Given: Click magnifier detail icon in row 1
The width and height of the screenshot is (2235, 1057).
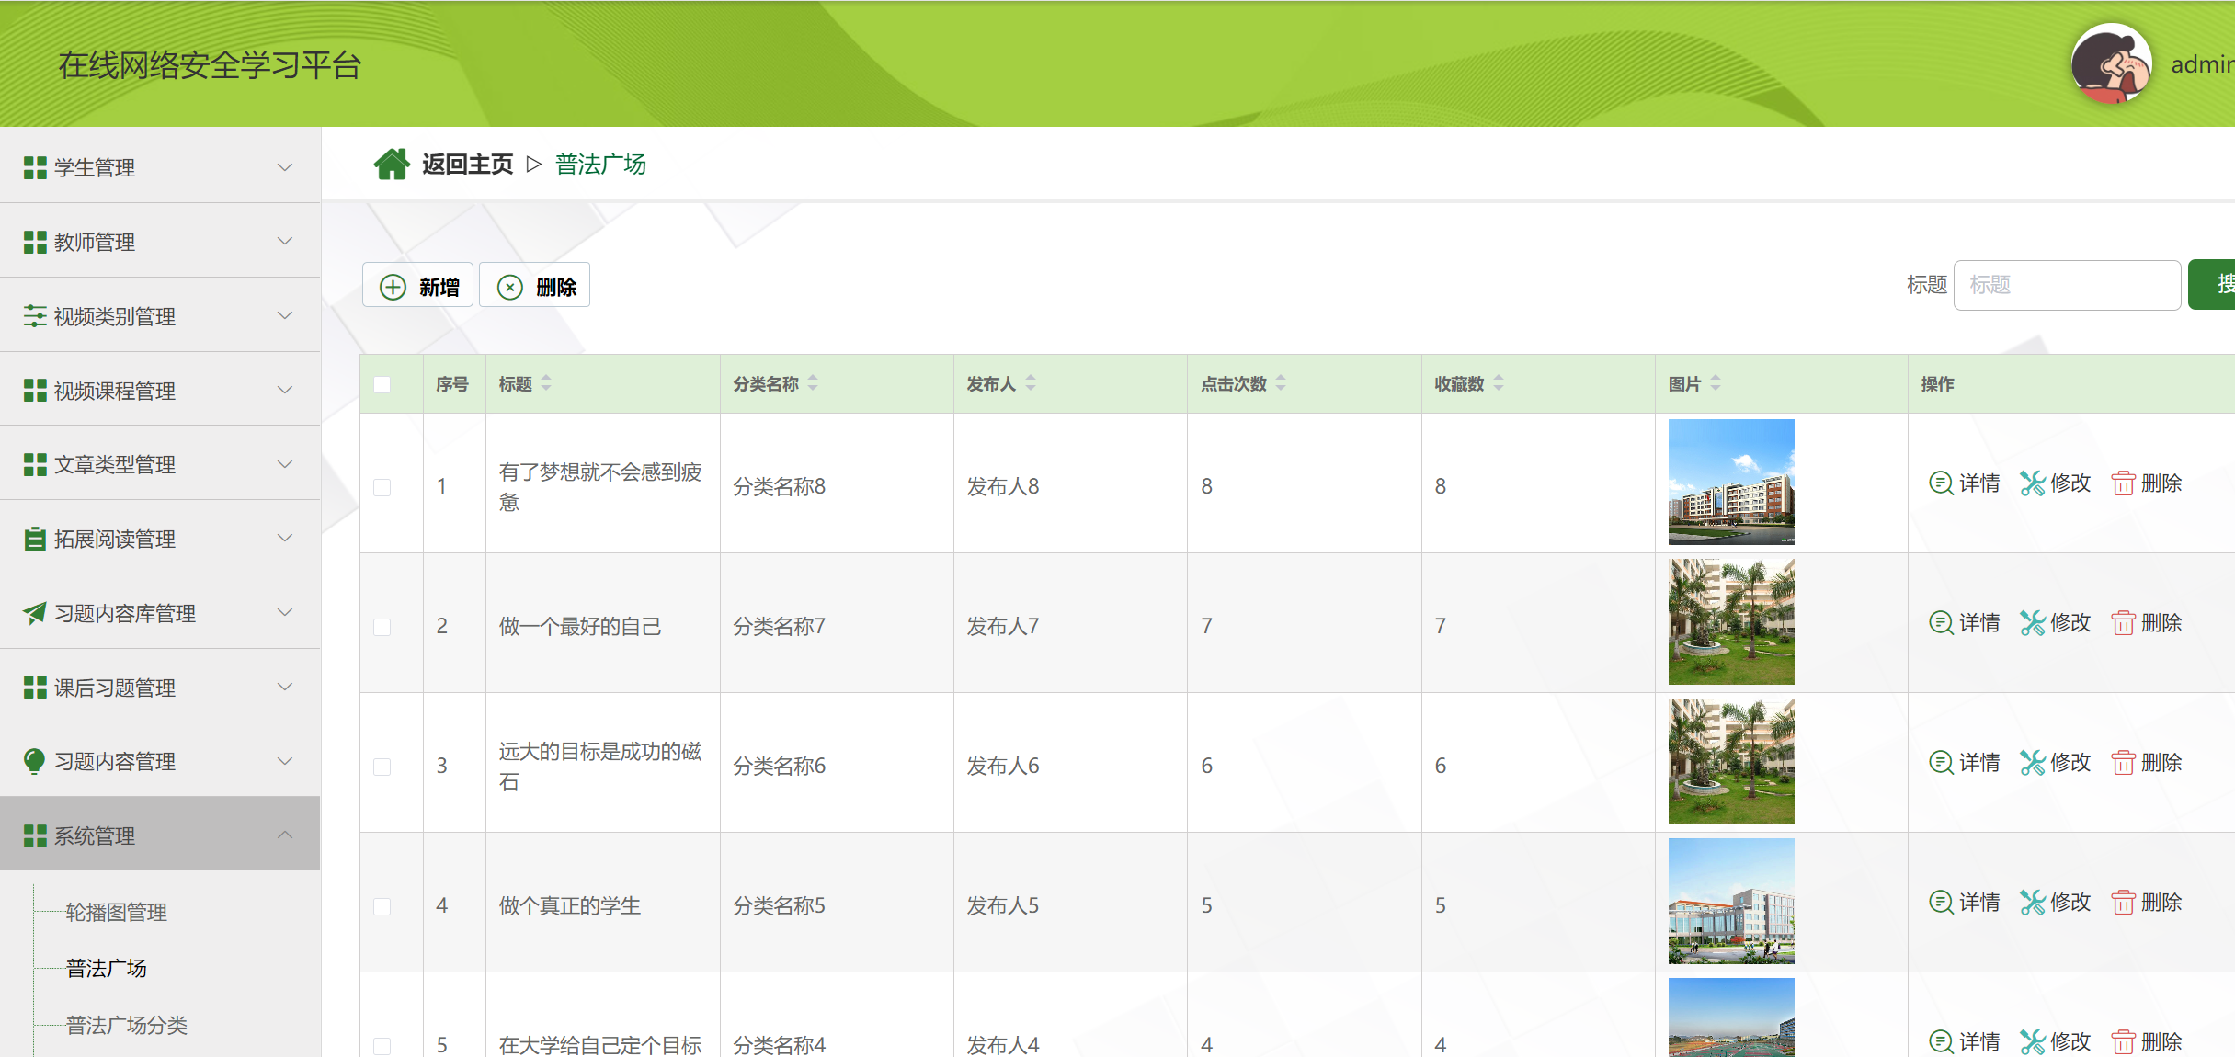Looking at the screenshot, I should (1940, 483).
